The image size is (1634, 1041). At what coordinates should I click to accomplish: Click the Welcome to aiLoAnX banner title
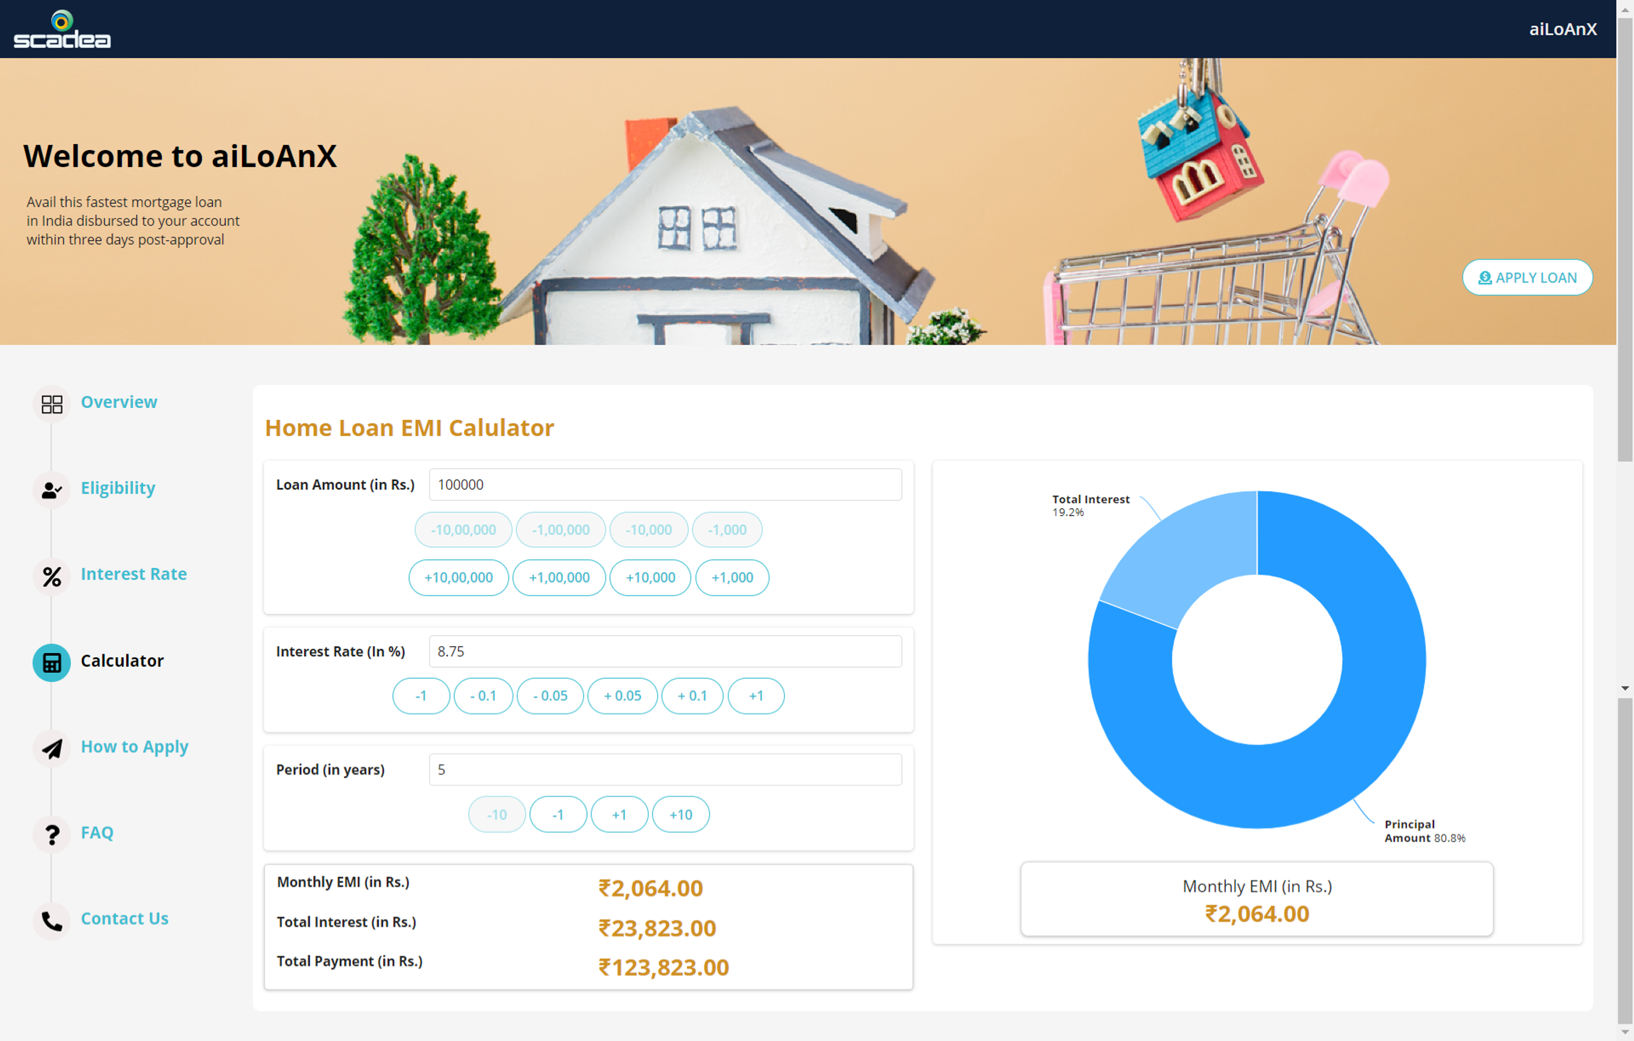coord(180,156)
